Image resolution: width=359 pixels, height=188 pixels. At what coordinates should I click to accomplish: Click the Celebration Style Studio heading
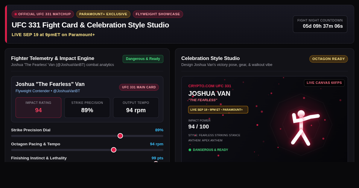point(210,58)
